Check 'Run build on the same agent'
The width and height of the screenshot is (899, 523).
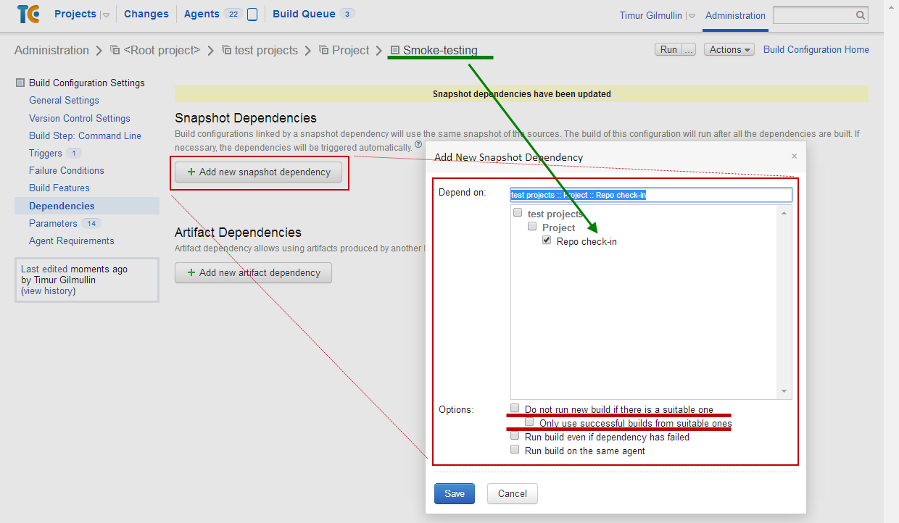click(x=515, y=448)
